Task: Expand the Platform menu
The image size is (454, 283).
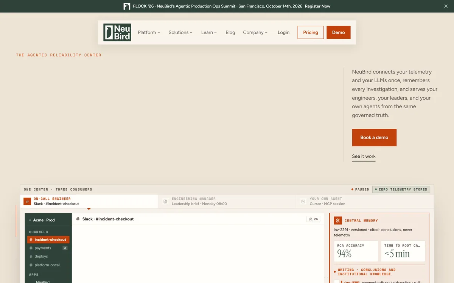Action: (149, 32)
